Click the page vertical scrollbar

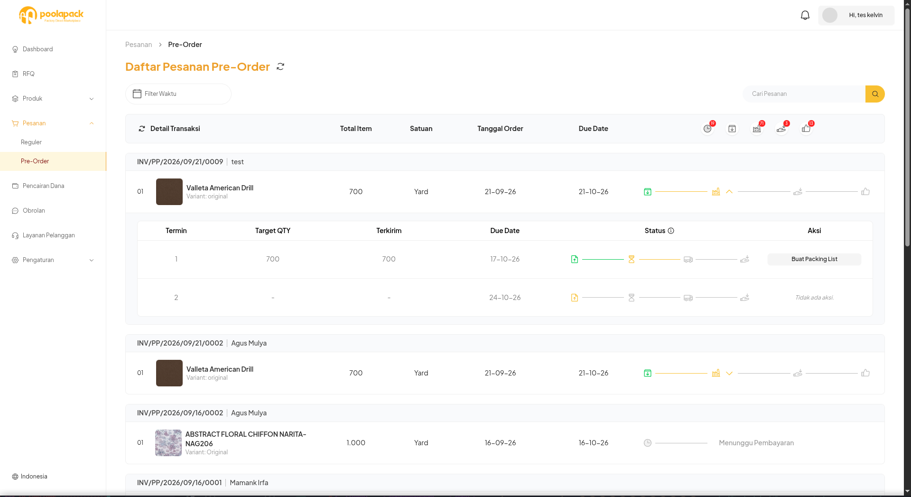tap(907, 127)
